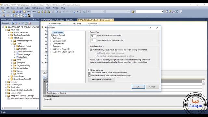Open the Window menu
The image size is (208, 117).
[x=56, y=8]
